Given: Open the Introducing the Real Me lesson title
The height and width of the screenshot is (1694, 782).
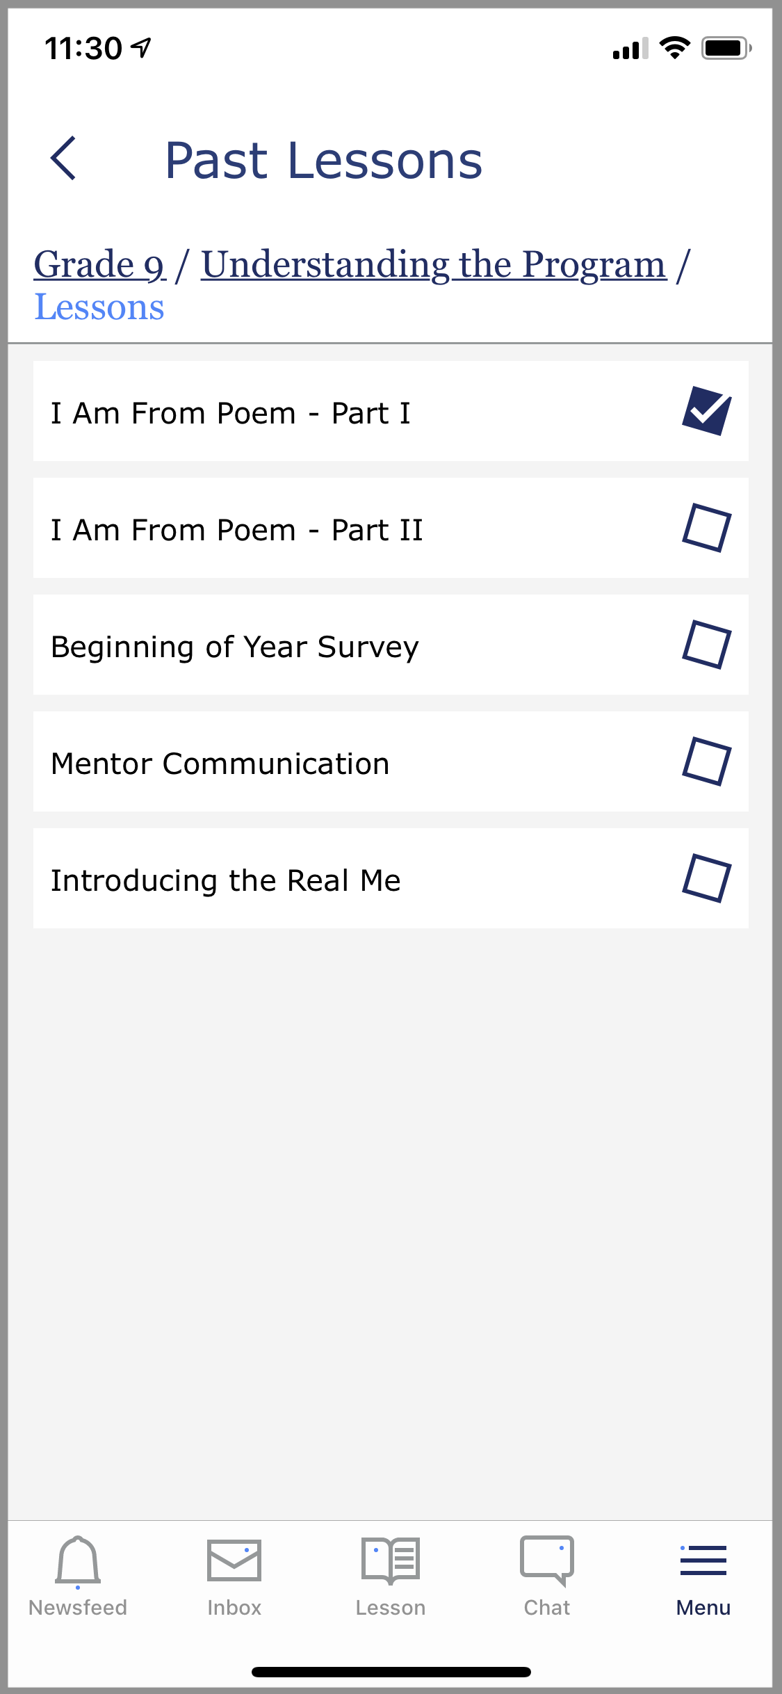Looking at the screenshot, I should tap(226, 880).
